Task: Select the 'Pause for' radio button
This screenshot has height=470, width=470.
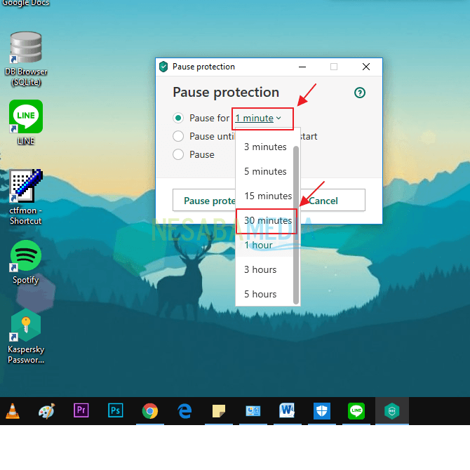Action: coord(178,118)
